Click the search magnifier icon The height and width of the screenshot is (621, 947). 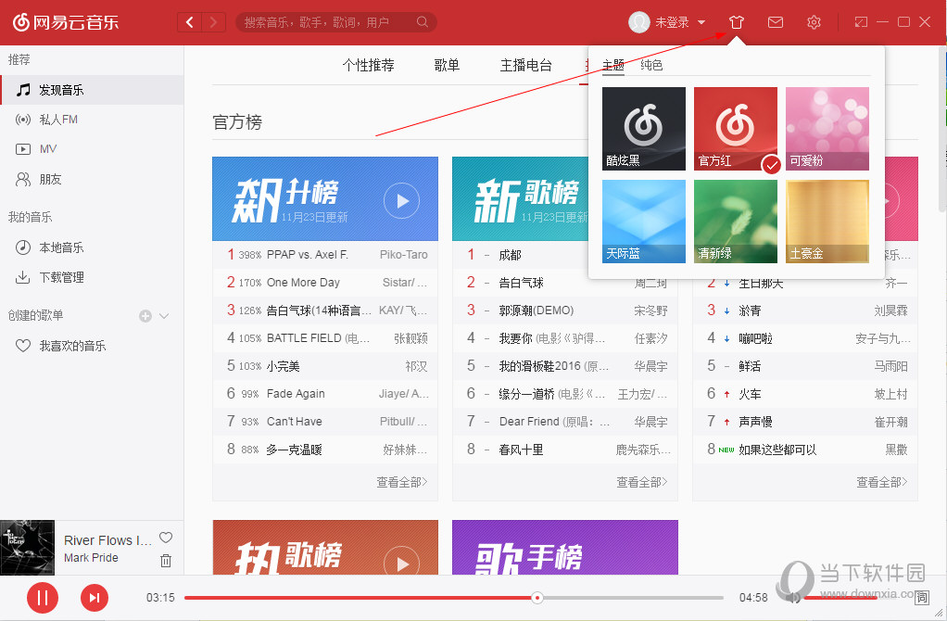pyautogui.click(x=423, y=22)
